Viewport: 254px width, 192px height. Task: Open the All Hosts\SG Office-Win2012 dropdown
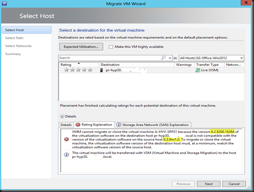pos(212,58)
